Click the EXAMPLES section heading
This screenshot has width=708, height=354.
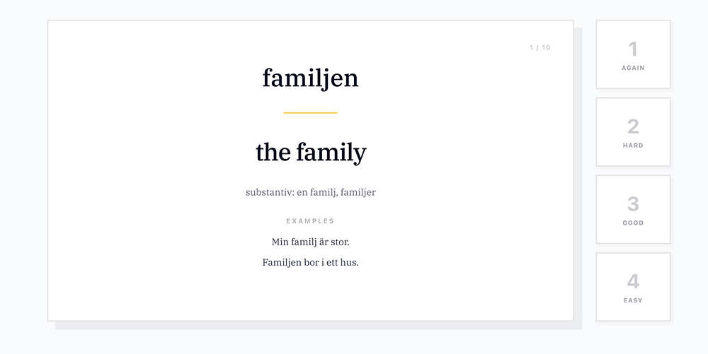point(310,221)
